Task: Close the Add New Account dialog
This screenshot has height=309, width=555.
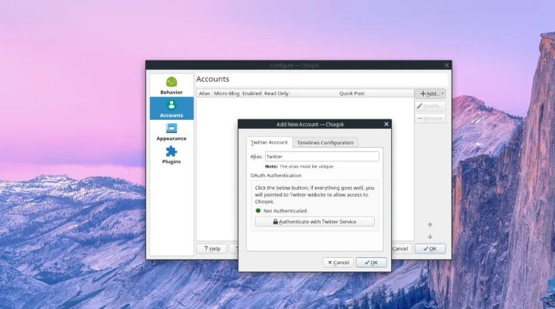Action: 386,124
